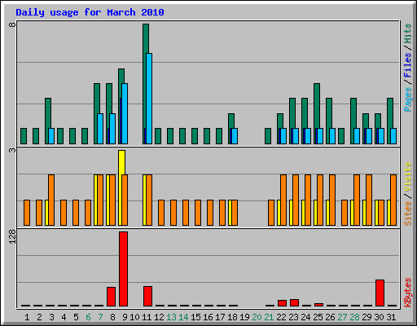The width and height of the screenshot is (417, 326).
Task: Click the orange Sites bar for day 22
Action: pyautogui.click(x=283, y=200)
